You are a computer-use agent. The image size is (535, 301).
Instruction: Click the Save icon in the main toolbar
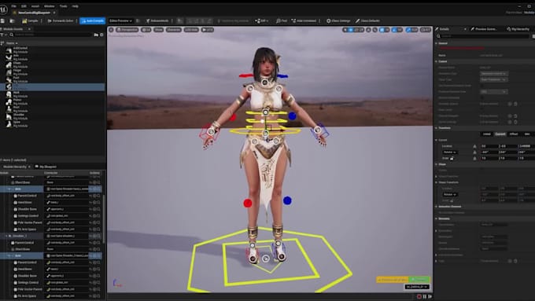(x=2, y=20)
